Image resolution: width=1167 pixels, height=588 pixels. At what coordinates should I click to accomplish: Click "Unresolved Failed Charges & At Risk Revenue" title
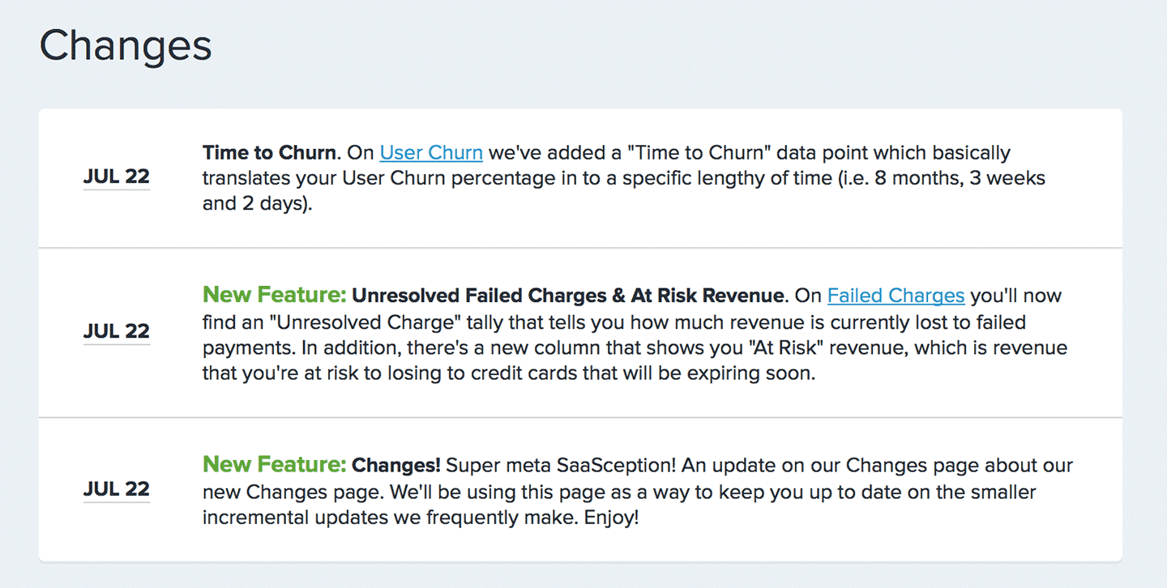pos(568,296)
